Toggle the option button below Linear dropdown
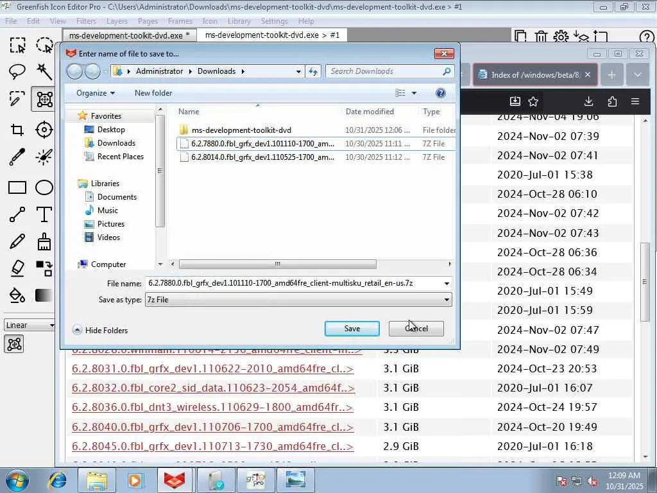Image resolution: width=657 pixels, height=493 pixels. coord(14,344)
